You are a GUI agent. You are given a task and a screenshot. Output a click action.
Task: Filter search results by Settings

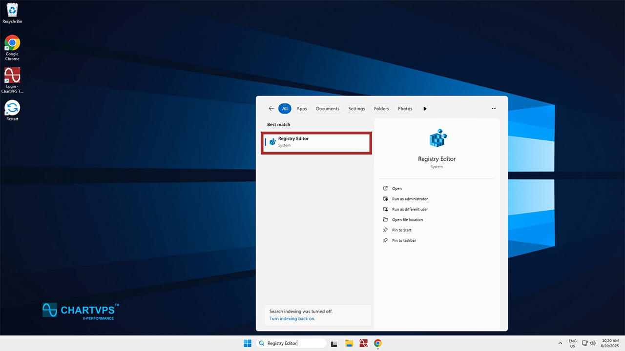point(356,109)
